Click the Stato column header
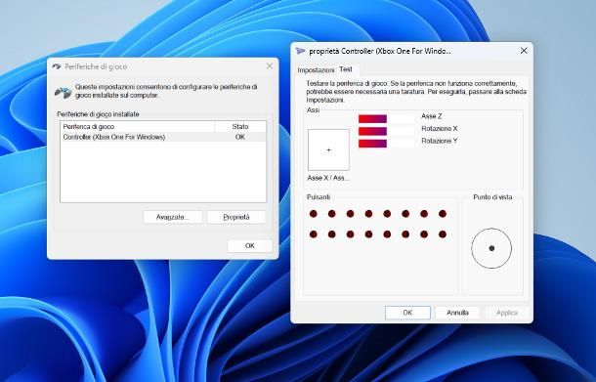Image resolution: width=596 pixels, height=382 pixels. (239, 127)
